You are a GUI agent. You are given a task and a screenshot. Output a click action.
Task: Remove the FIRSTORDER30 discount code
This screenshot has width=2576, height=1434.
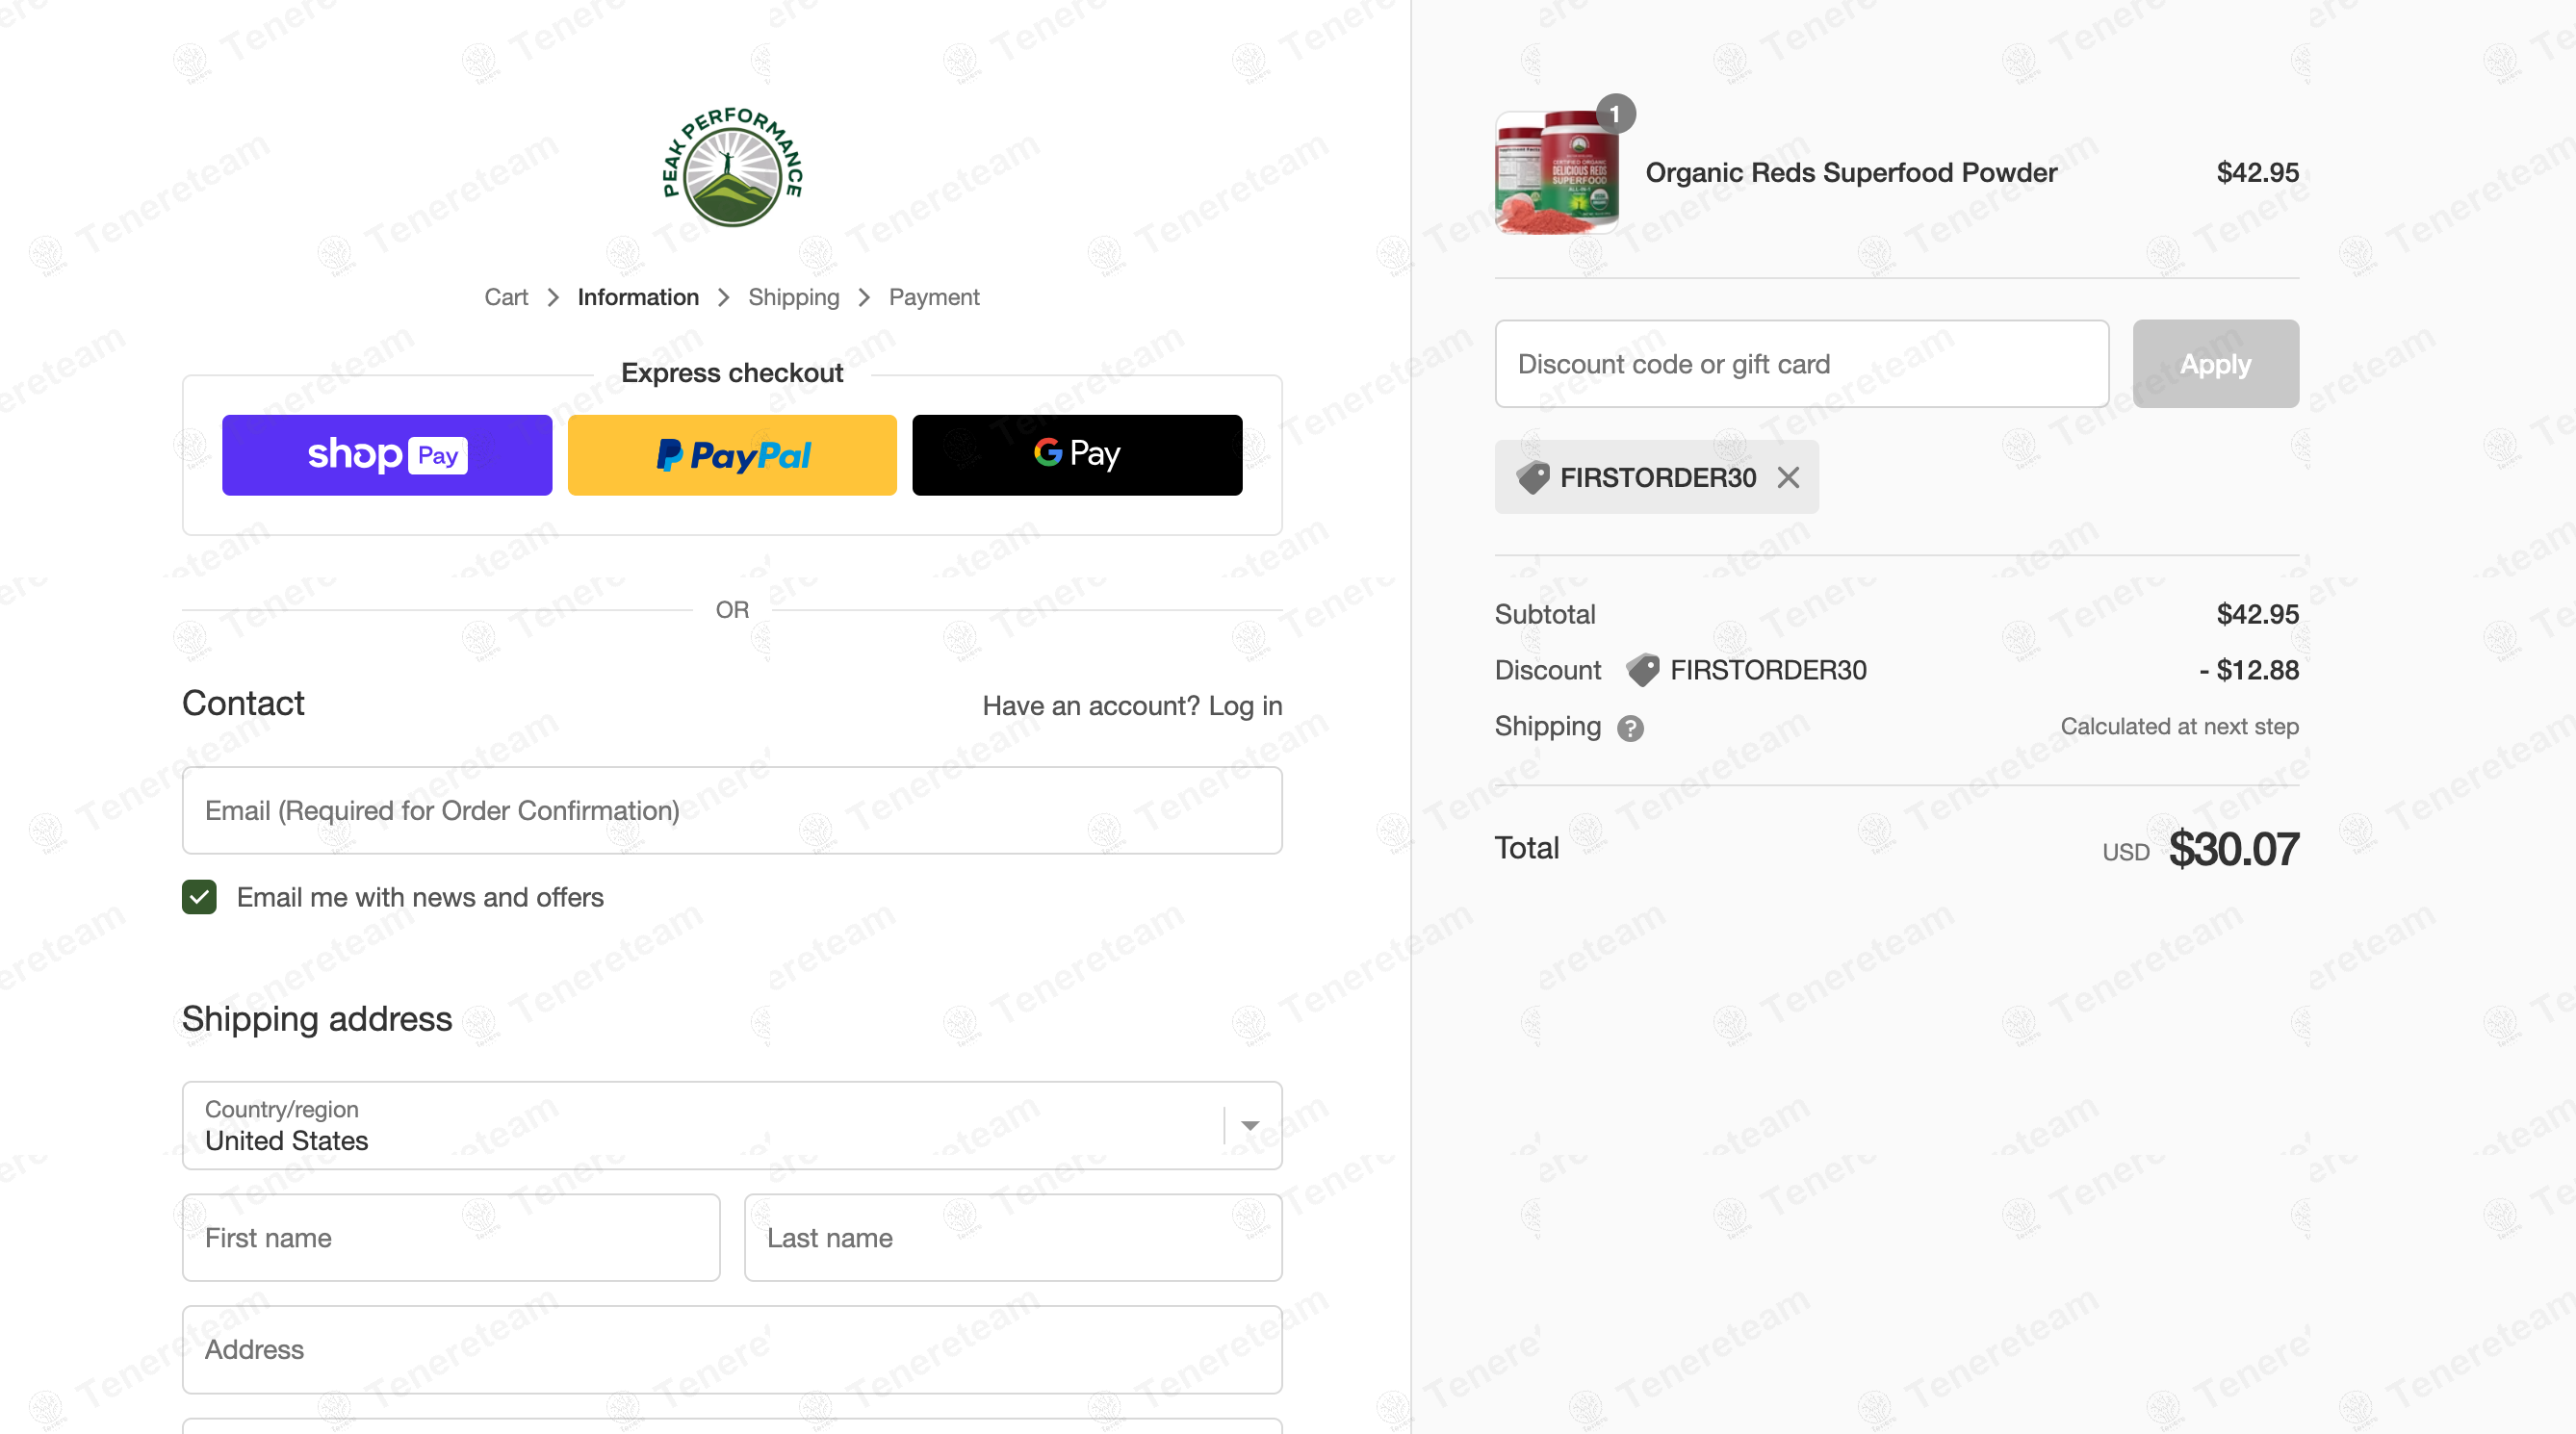(x=1788, y=478)
